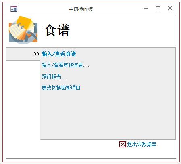
Task: Click the blank header area right of 食谱
Action: pos(122,31)
